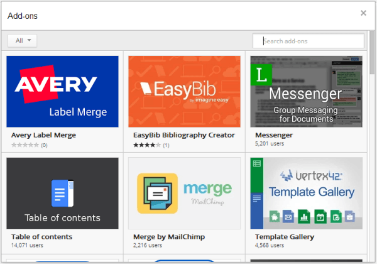Open the EasyBib banner image
The image size is (377, 264).
click(184, 91)
